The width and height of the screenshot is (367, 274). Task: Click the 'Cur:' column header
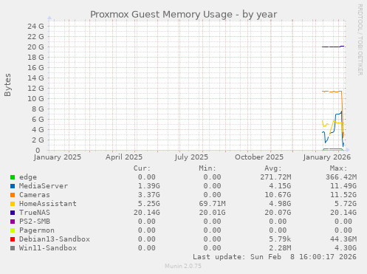pos(142,168)
